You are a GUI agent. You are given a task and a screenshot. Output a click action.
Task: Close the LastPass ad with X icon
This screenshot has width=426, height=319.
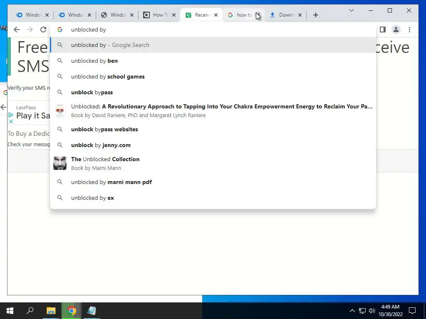(x=11, y=122)
